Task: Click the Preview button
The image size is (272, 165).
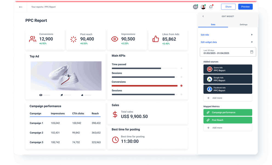Action: (x=245, y=6)
